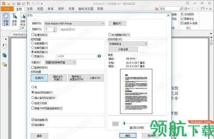Image resolution: width=214 pixels, height=139 pixels.
Task: Select fit to printer margins radio (适合打印边距)
Action: click(32, 92)
